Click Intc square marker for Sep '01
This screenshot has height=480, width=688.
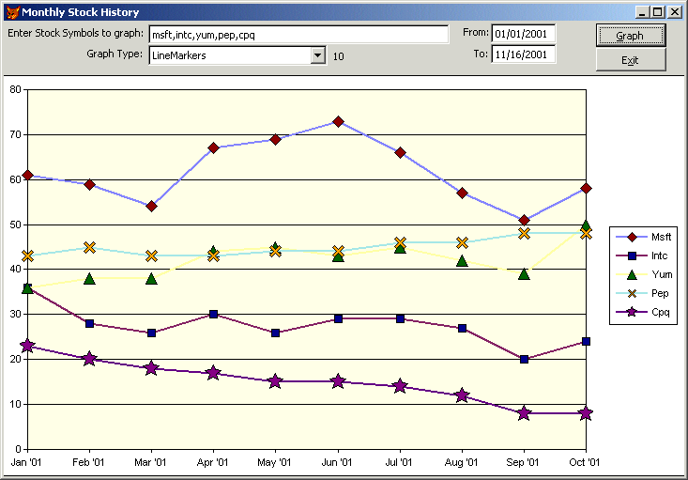click(x=524, y=359)
